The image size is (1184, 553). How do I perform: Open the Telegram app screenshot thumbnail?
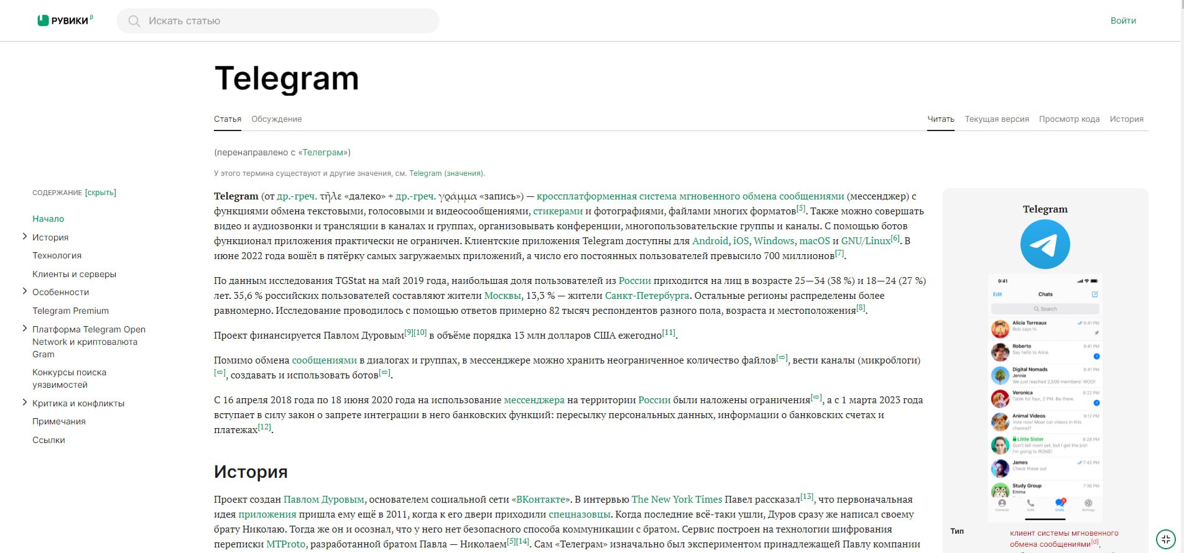click(x=1045, y=398)
